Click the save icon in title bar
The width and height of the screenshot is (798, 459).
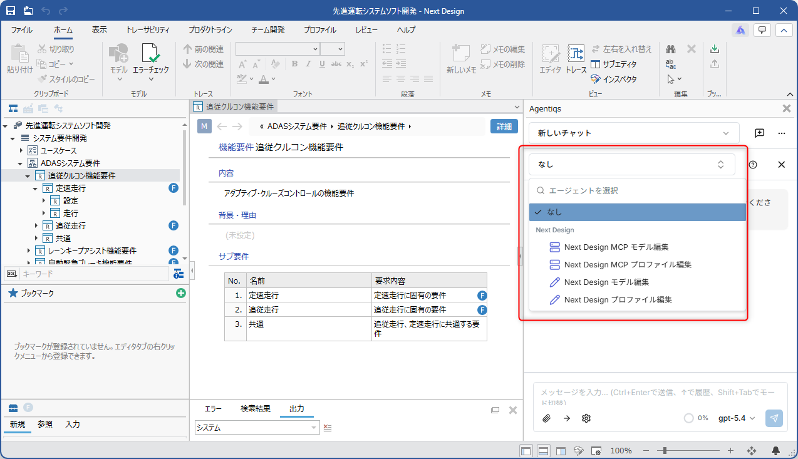pyautogui.click(x=11, y=11)
